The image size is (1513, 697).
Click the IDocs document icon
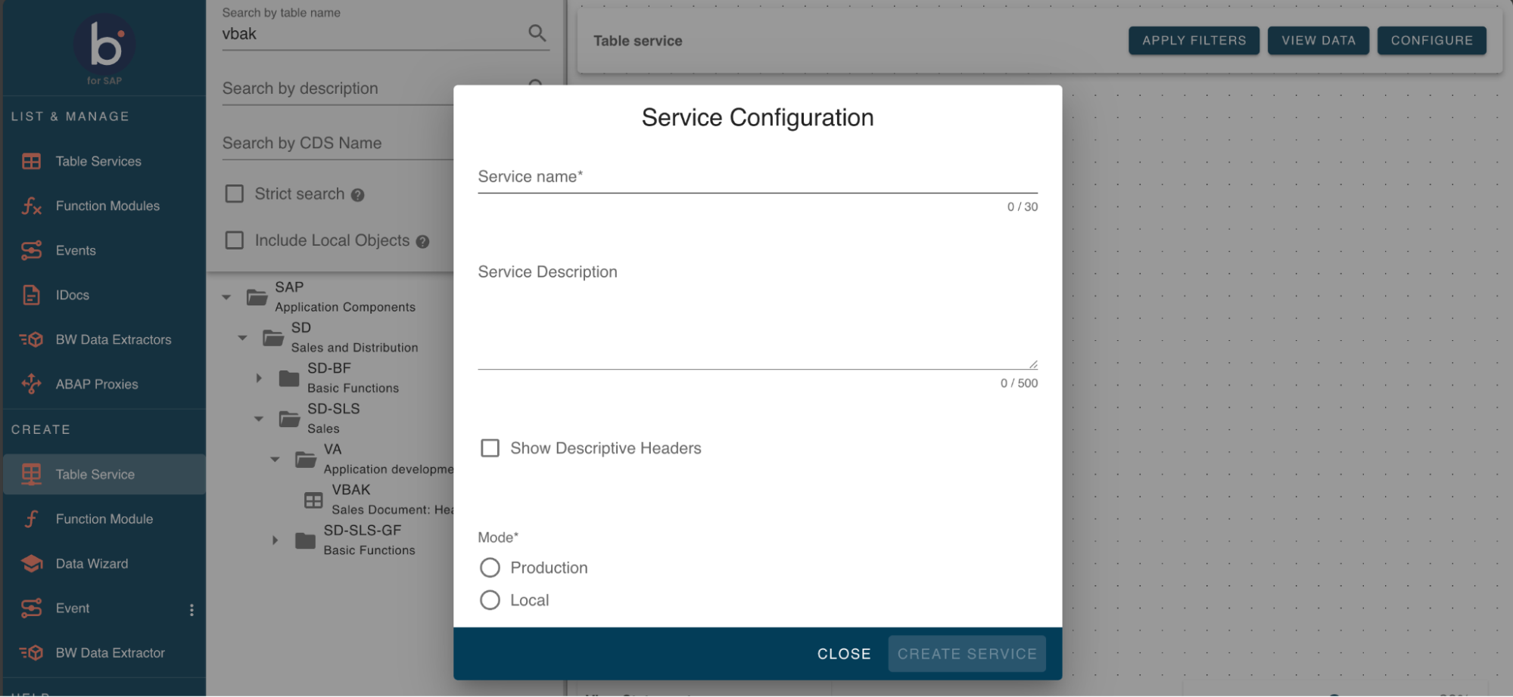[31, 295]
